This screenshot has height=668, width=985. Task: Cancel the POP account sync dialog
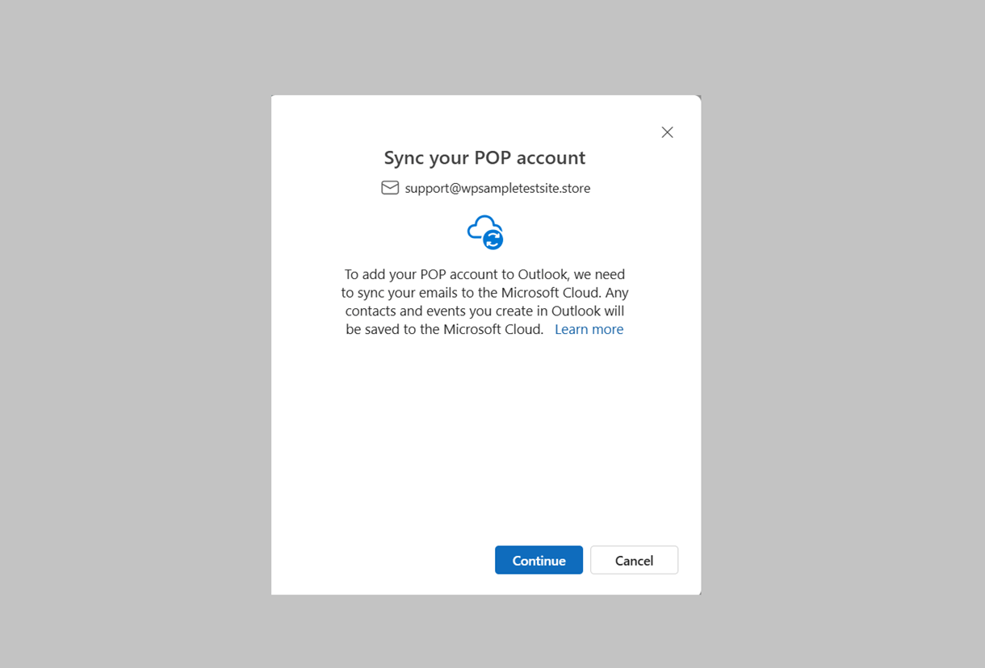point(634,560)
